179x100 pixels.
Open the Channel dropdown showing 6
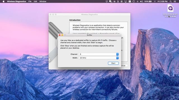click(x=99, y=54)
